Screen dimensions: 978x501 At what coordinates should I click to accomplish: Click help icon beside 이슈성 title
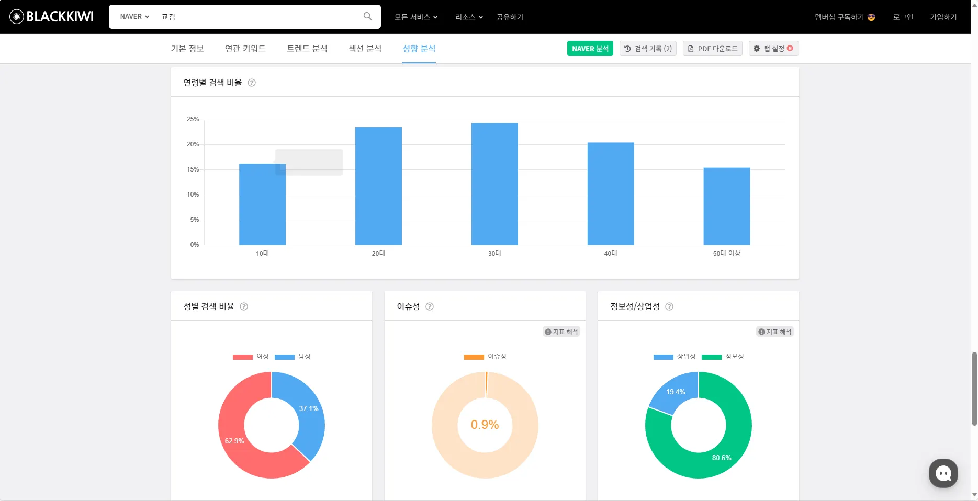point(430,306)
